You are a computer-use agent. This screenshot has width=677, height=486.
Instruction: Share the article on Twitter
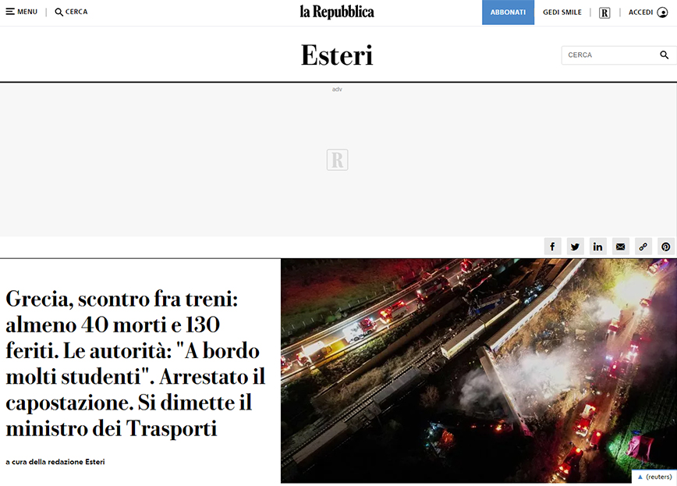575,247
